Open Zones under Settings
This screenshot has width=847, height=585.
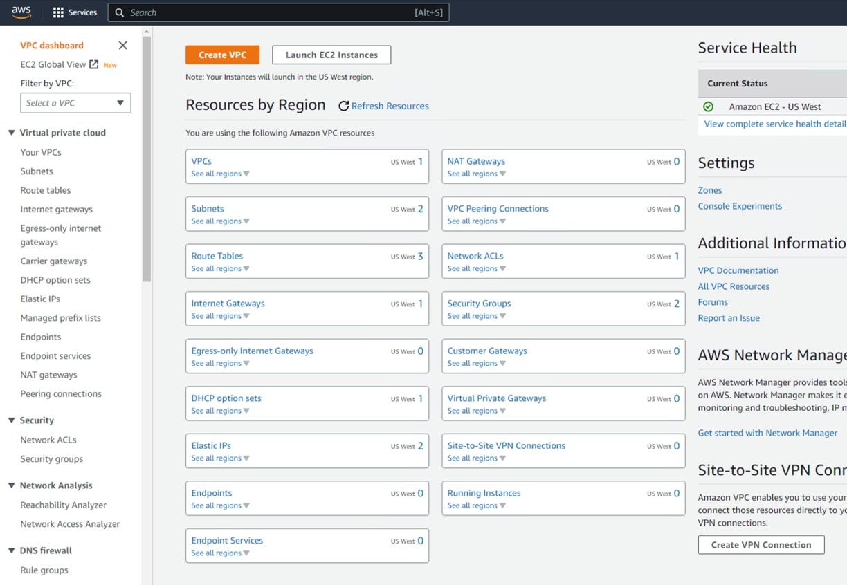pyautogui.click(x=710, y=190)
